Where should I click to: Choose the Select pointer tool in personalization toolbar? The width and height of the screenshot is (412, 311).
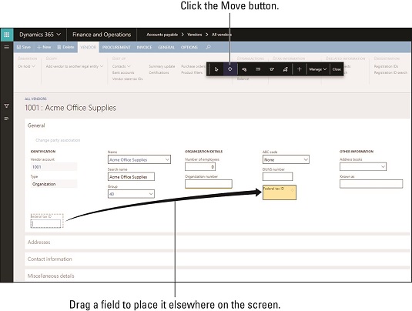[x=216, y=69]
